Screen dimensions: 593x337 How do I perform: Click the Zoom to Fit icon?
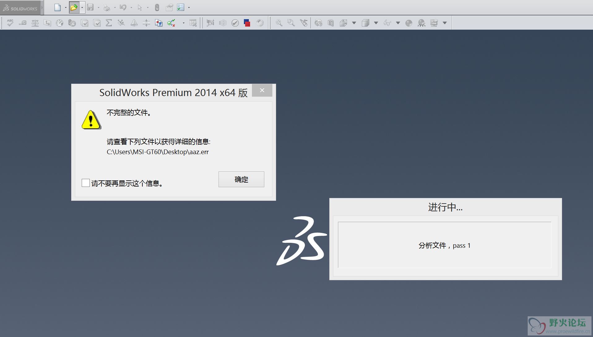[x=279, y=23]
